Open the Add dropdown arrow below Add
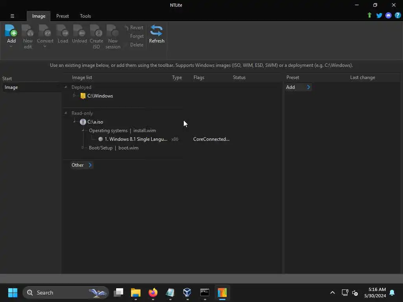 [11, 46]
